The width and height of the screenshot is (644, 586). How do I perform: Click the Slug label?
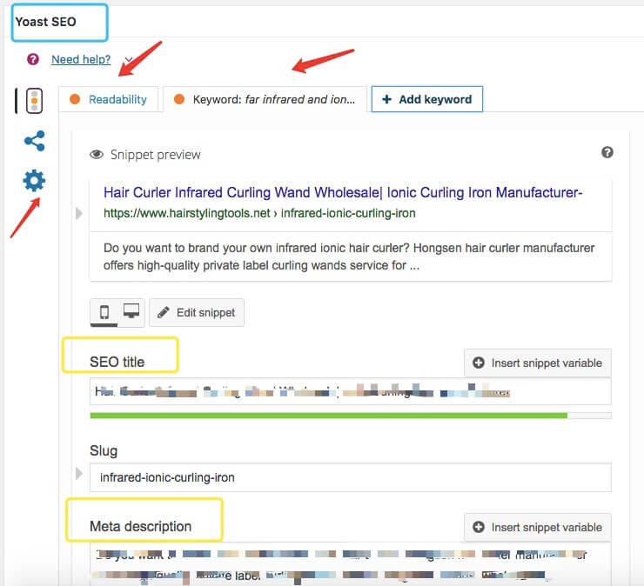click(104, 450)
